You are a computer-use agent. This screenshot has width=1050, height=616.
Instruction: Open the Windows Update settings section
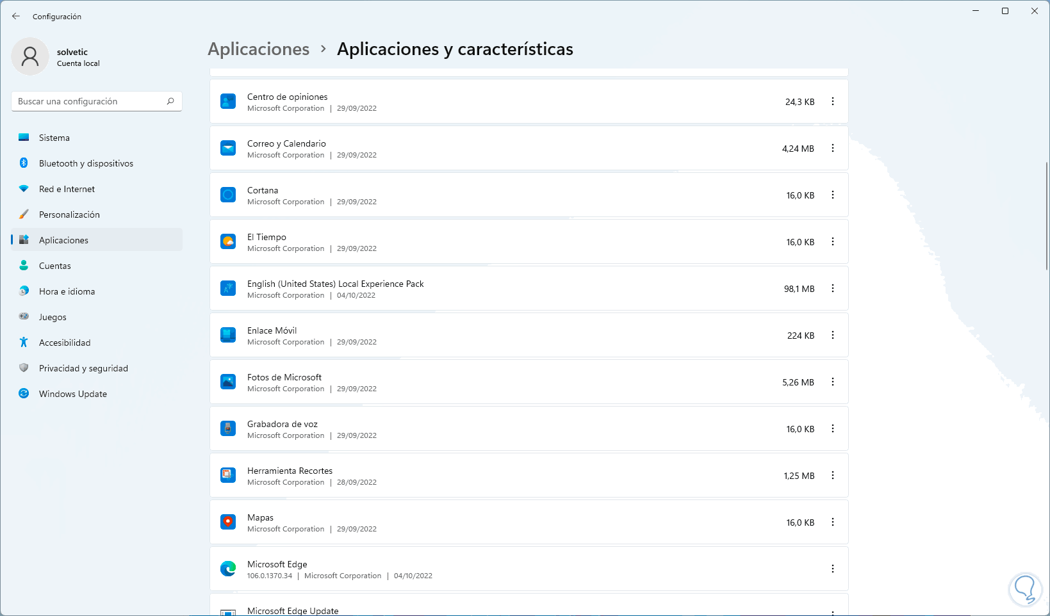(72, 394)
